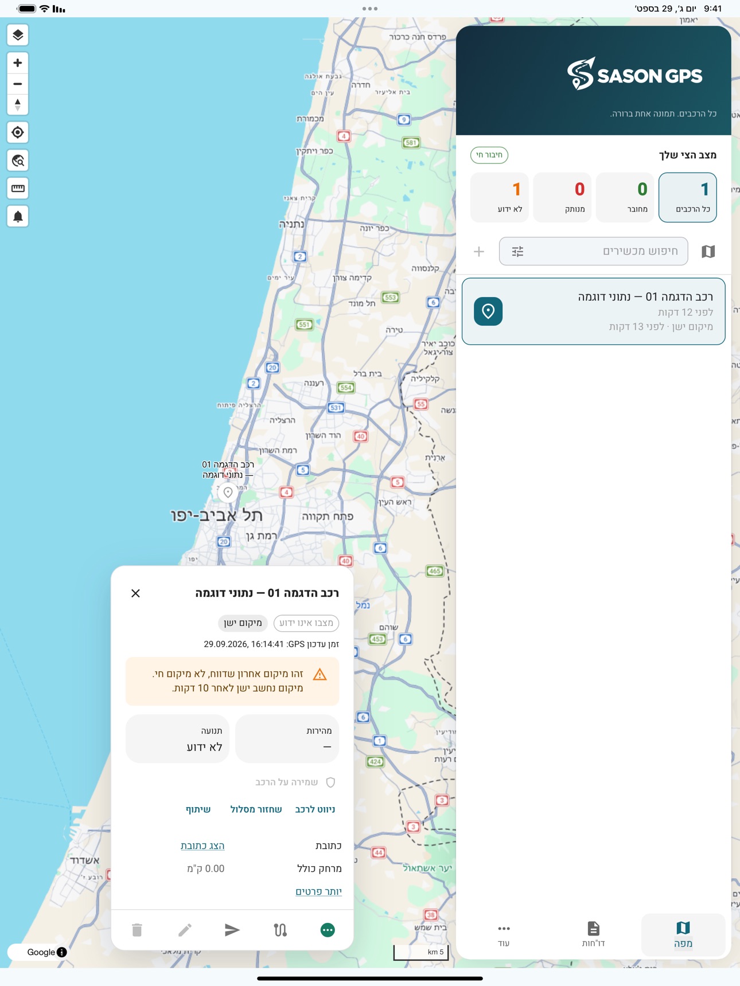Click the three dots at top center

tap(370, 9)
